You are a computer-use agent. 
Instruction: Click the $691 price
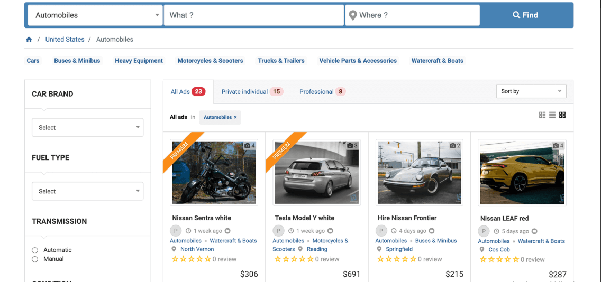[351, 274]
